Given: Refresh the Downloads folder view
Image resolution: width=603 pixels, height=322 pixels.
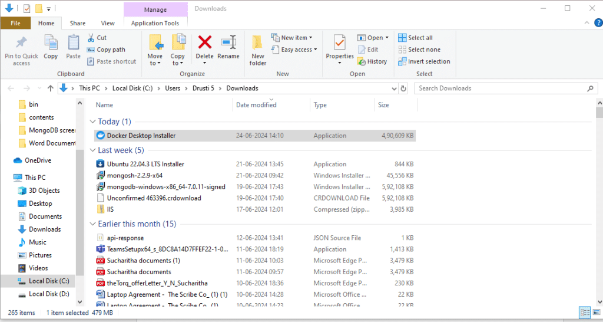Looking at the screenshot, I should point(403,88).
